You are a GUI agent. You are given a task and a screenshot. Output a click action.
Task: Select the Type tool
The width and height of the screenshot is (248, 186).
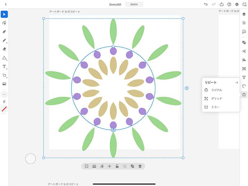pyautogui.click(x=4, y=66)
